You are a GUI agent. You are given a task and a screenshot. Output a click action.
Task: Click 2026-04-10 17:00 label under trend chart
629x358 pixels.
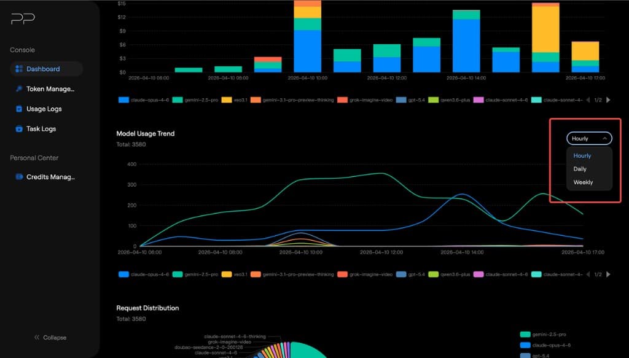click(x=582, y=252)
